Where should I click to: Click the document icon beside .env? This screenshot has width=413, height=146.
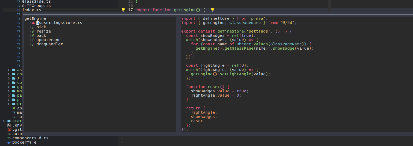(x=9, y=125)
